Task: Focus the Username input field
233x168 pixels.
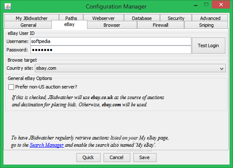Action: point(111,41)
